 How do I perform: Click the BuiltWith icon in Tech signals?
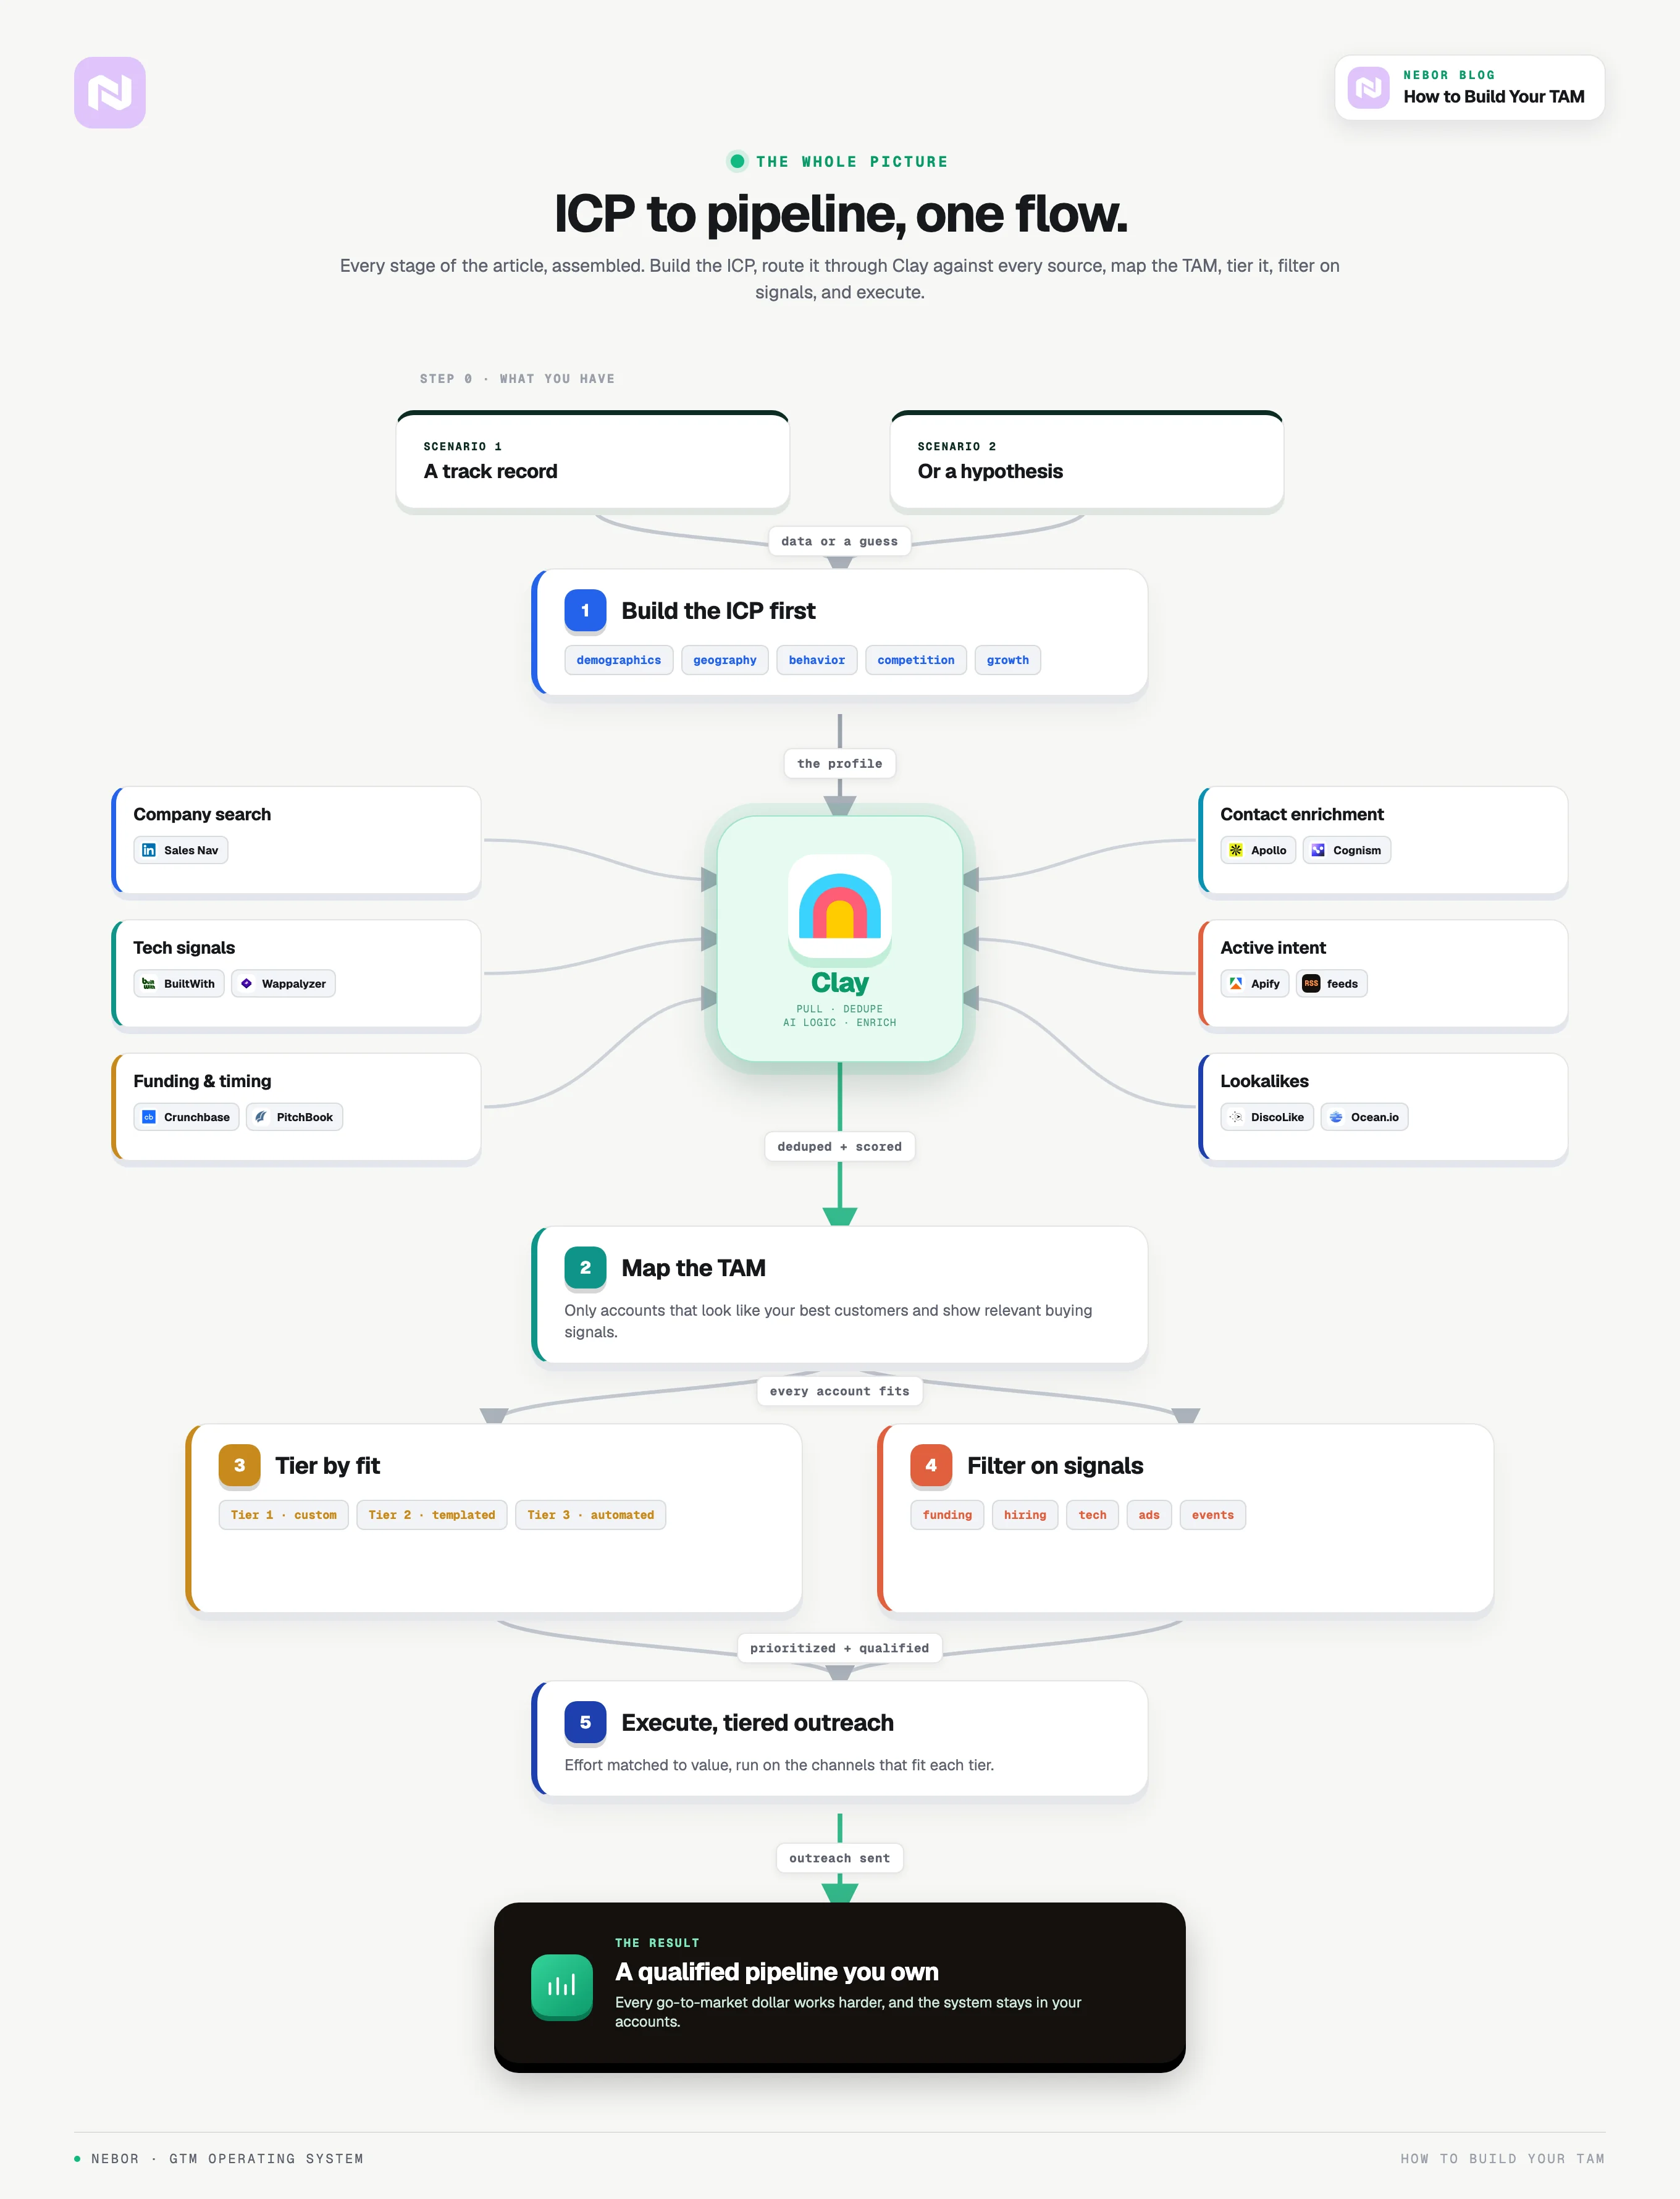coord(149,984)
